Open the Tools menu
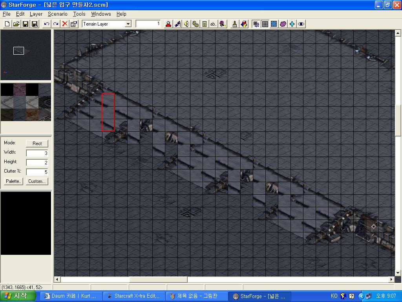 [x=79, y=14]
